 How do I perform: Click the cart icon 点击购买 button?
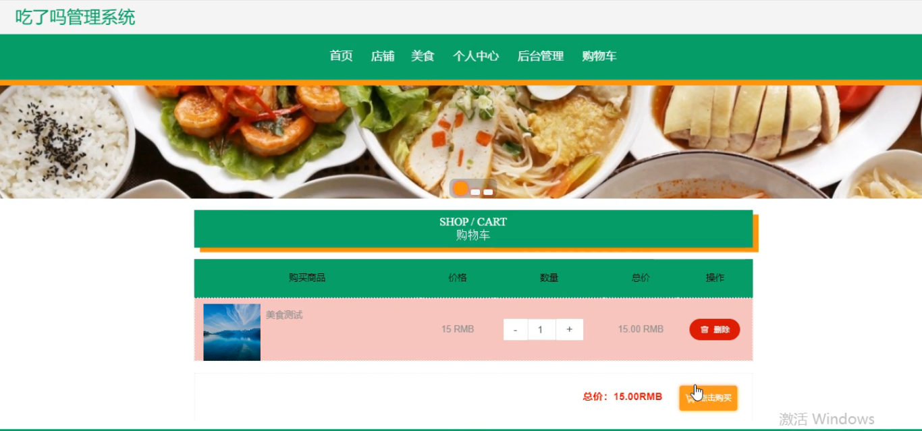coord(708,397)
